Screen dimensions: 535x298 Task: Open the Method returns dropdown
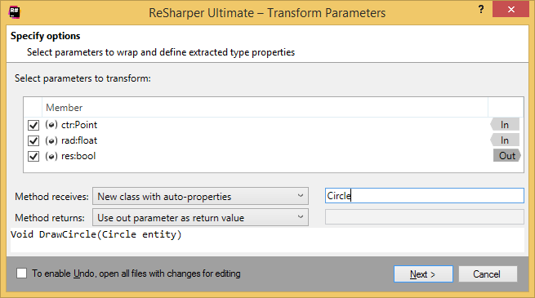[200, 217]
